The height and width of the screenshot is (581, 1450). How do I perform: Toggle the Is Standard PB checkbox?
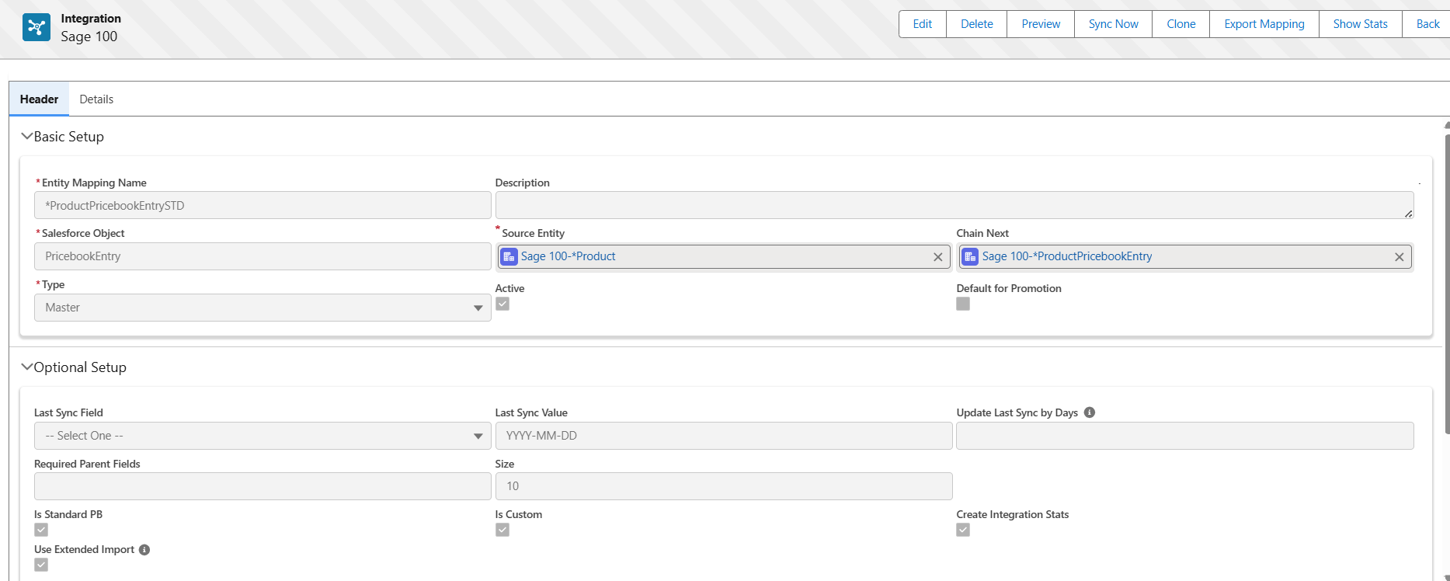(41, 530)
